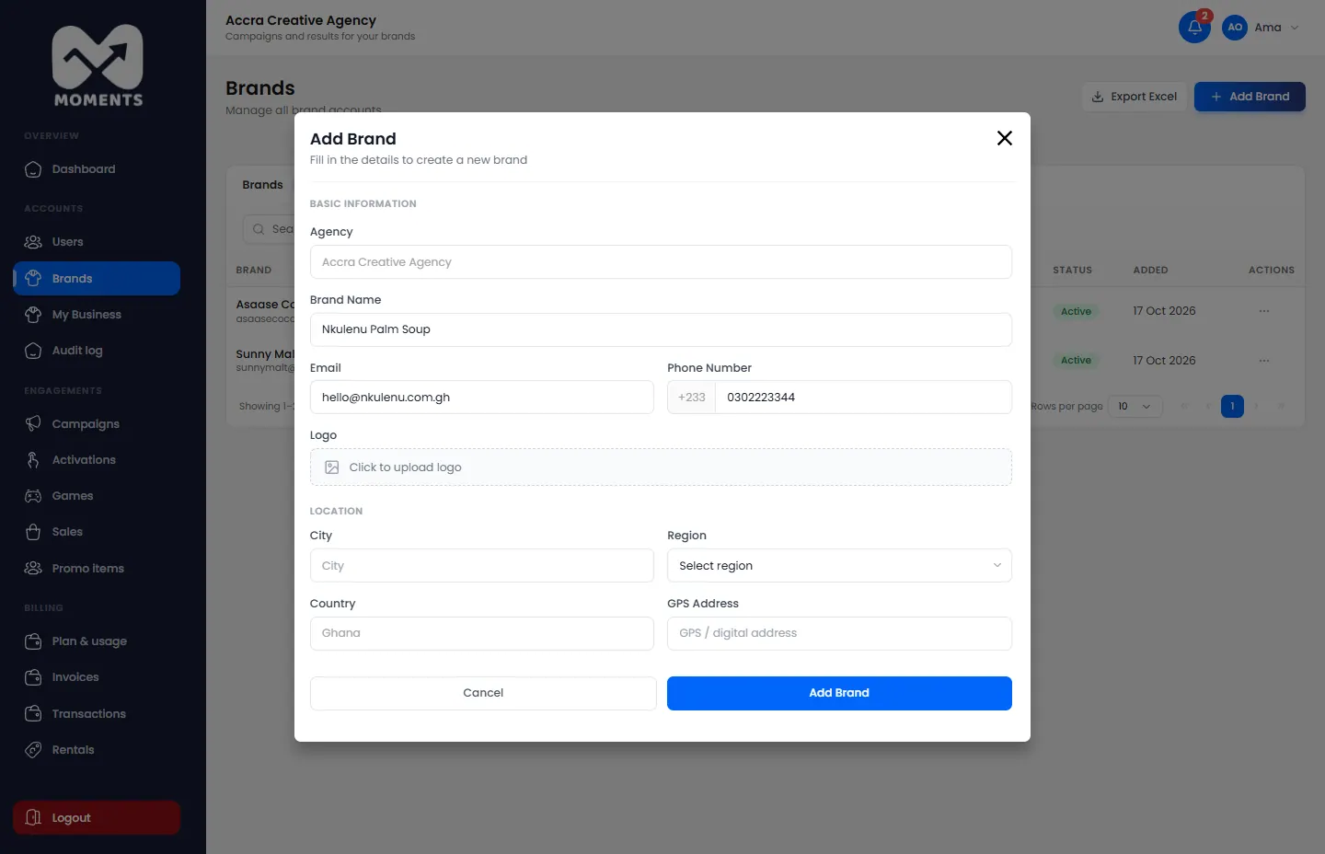Screen dimensions: 1325x854
Task: Click the MOMENTS logo
Action: [98, 66]
